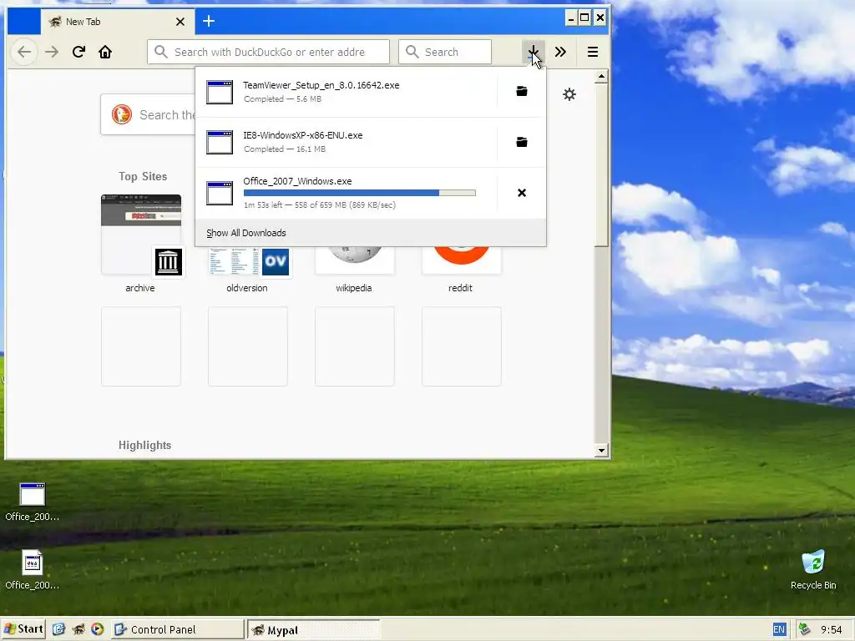
Task: Close the New Tab tab
Action: [x=180, y=22]
